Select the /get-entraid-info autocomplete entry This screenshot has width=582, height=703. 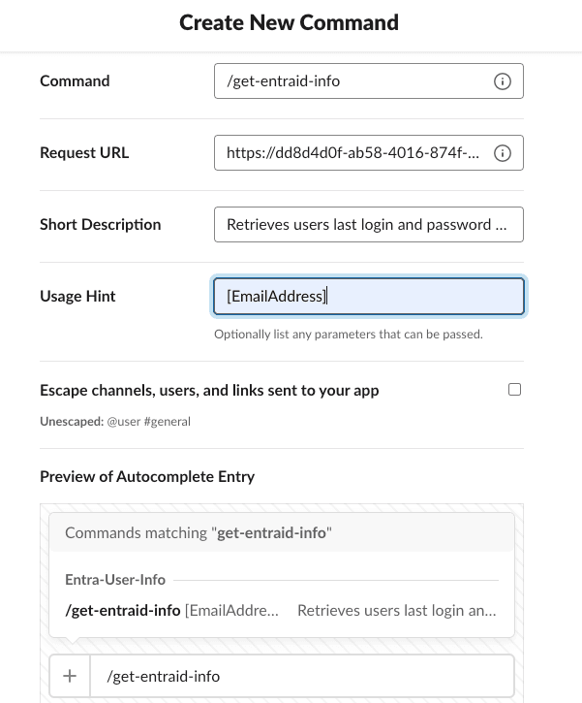[281, 611]
